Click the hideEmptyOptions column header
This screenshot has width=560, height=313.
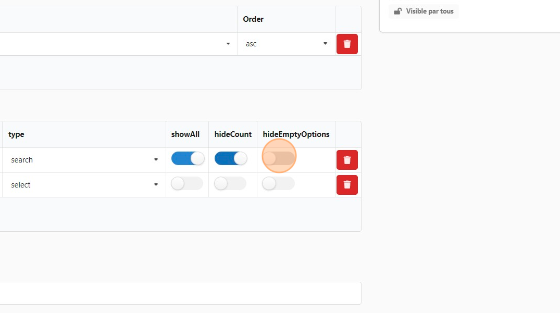296,134
